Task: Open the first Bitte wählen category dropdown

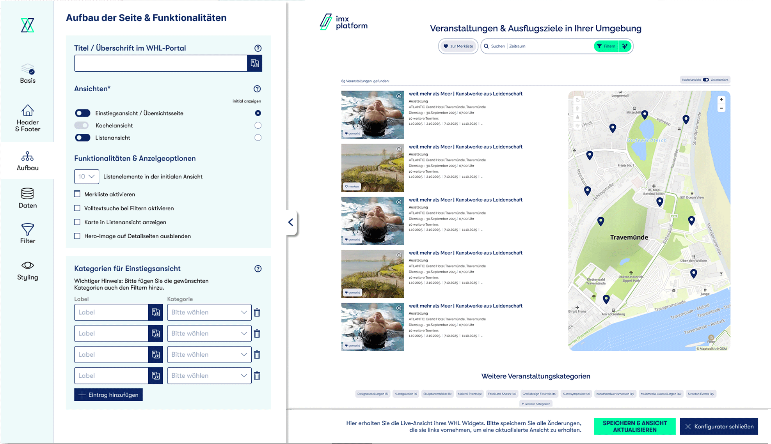Action: coord(209,313)
